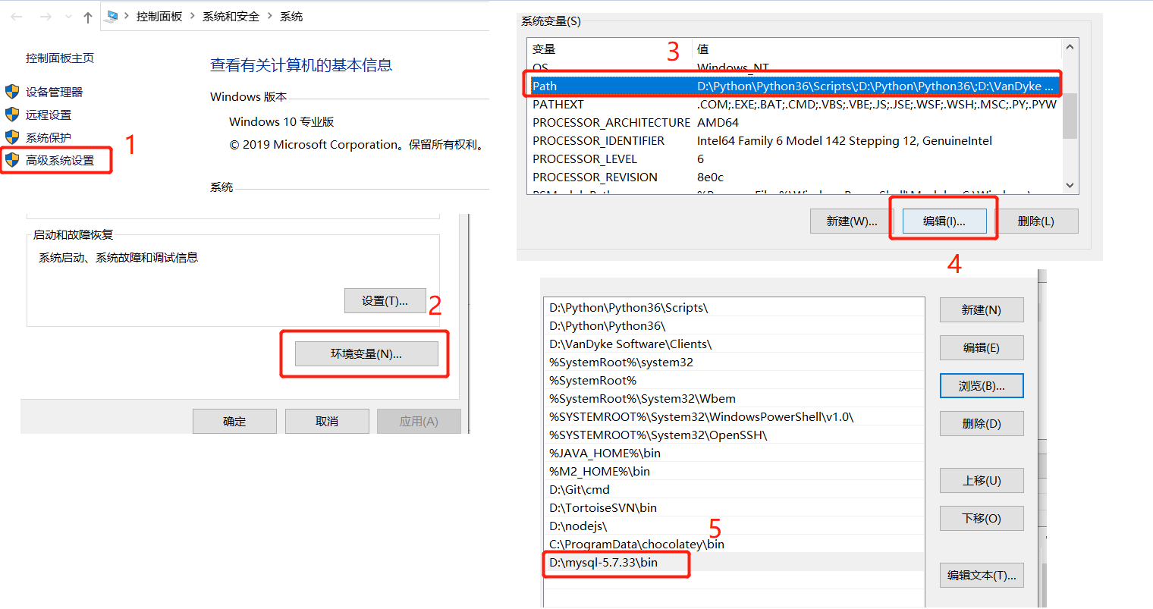This screenshot has height=609, width=1153.
Task: Click 编辑文本(T)... button
Action: (x=982, y=575)
